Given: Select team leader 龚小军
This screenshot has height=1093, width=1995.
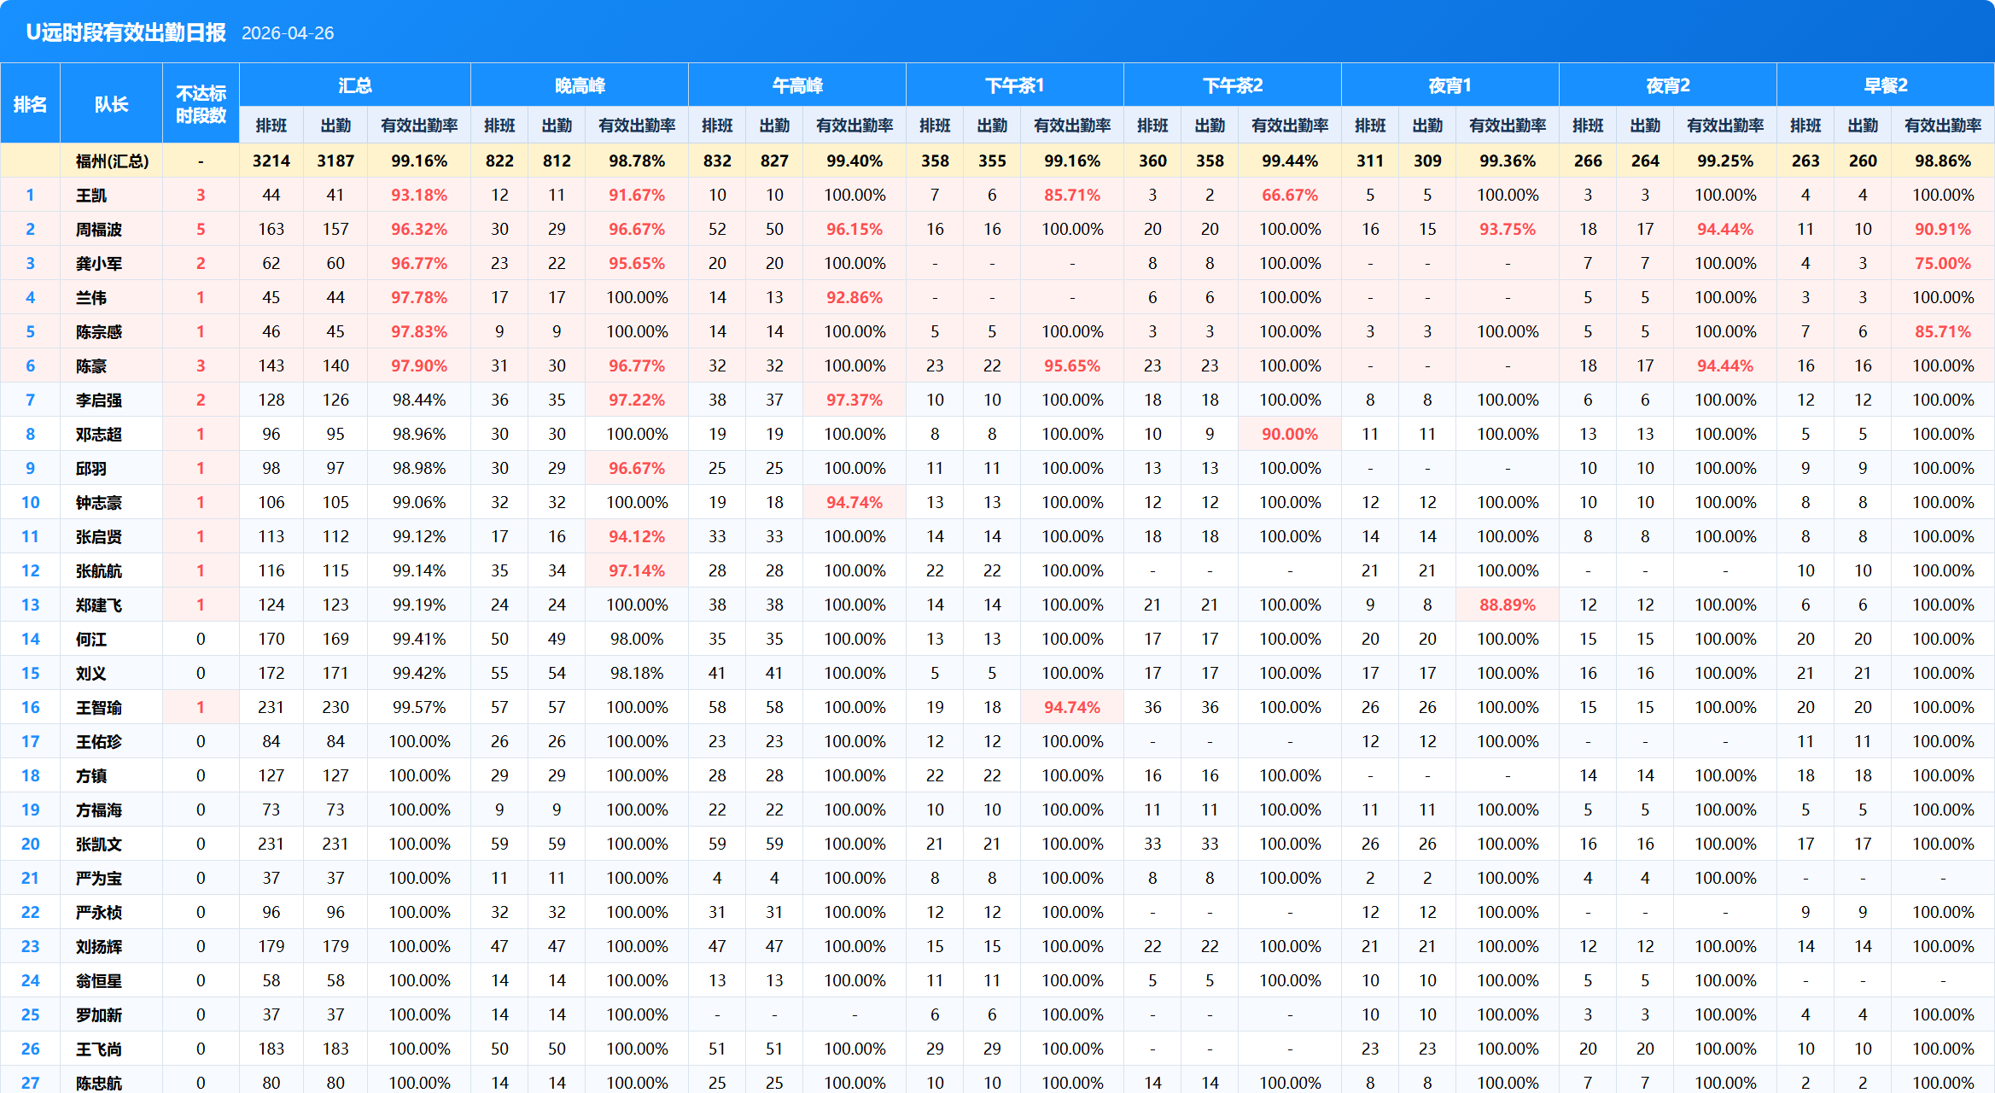Looking at the screenshot, I should pyautogui.click(x=99, y=263).
